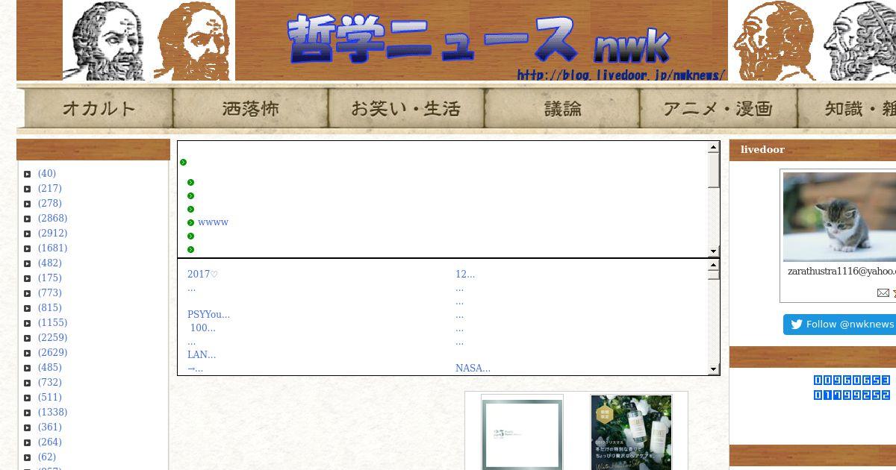Open the 2017♡ article link
Image resolution: width=896 pixels, height=470 pixels.
[202, 275]
